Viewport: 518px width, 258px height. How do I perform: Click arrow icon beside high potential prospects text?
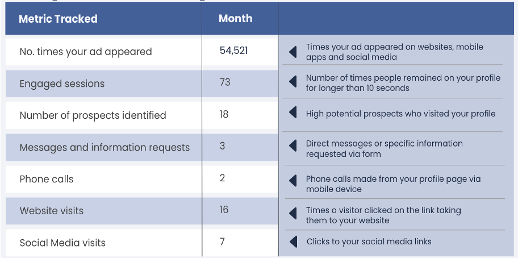[293, 113]
